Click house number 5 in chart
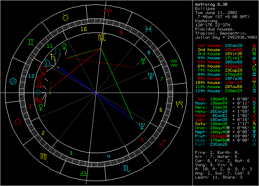Viewport: 259px width, 186px height. [x=142, y=139]
